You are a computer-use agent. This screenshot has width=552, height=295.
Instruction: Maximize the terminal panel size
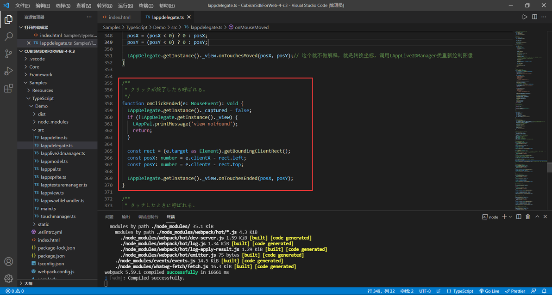coord(537,217)
